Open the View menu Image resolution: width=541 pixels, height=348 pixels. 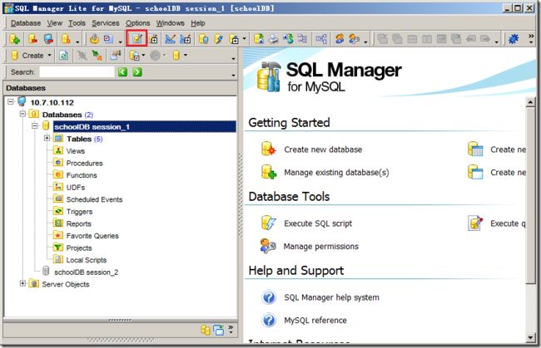coord(54,23)
